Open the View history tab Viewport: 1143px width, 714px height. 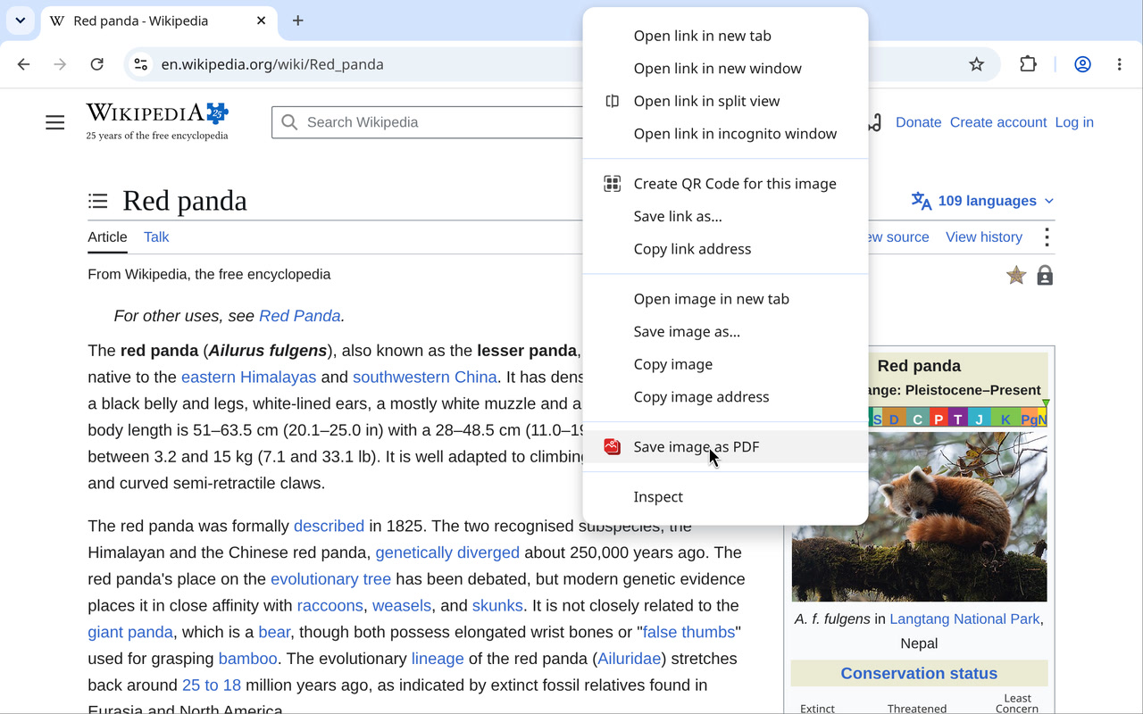click(x=984, y=237)
